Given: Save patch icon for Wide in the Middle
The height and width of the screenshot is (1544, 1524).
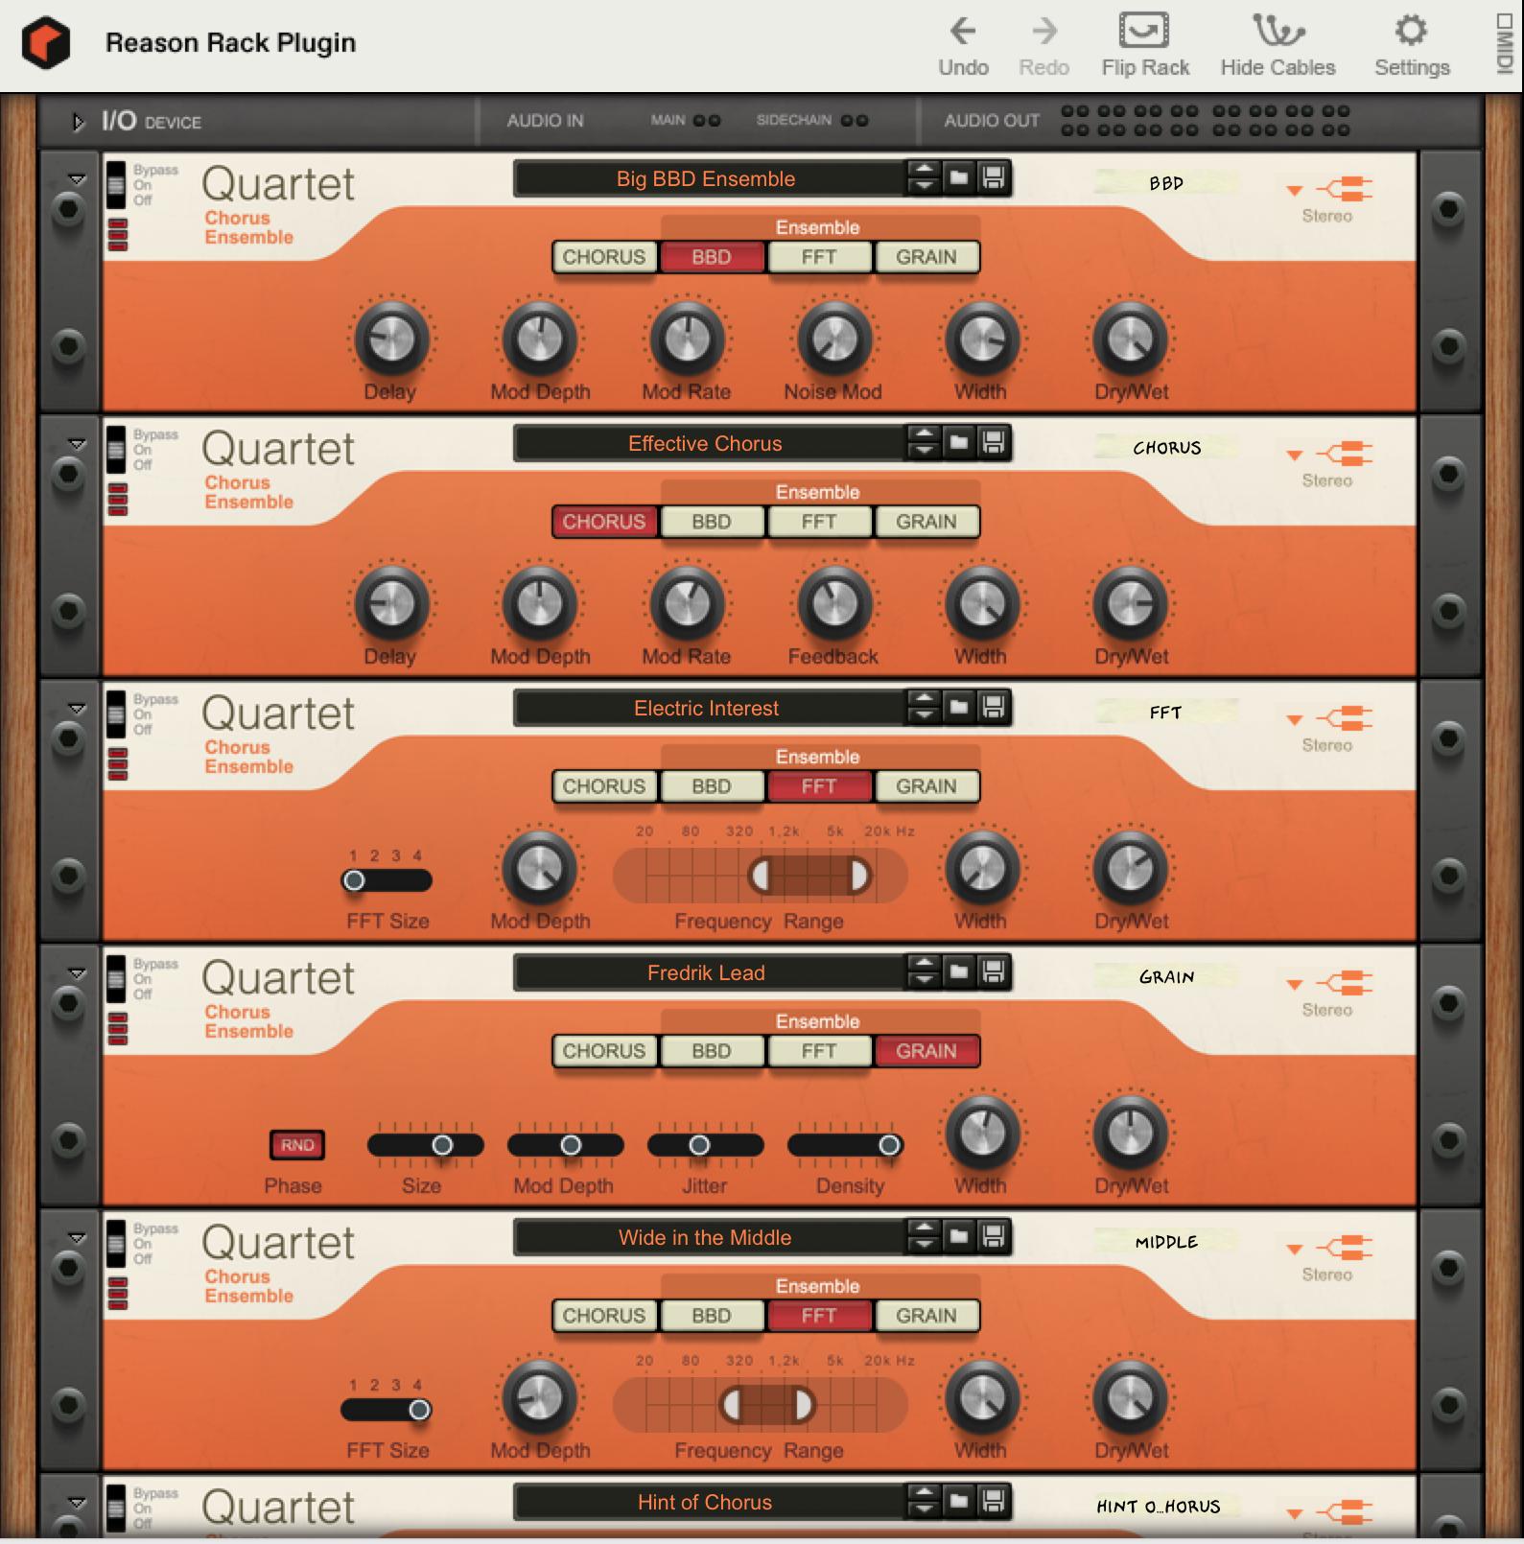Looking at the screenshot, I should 993,1236.
